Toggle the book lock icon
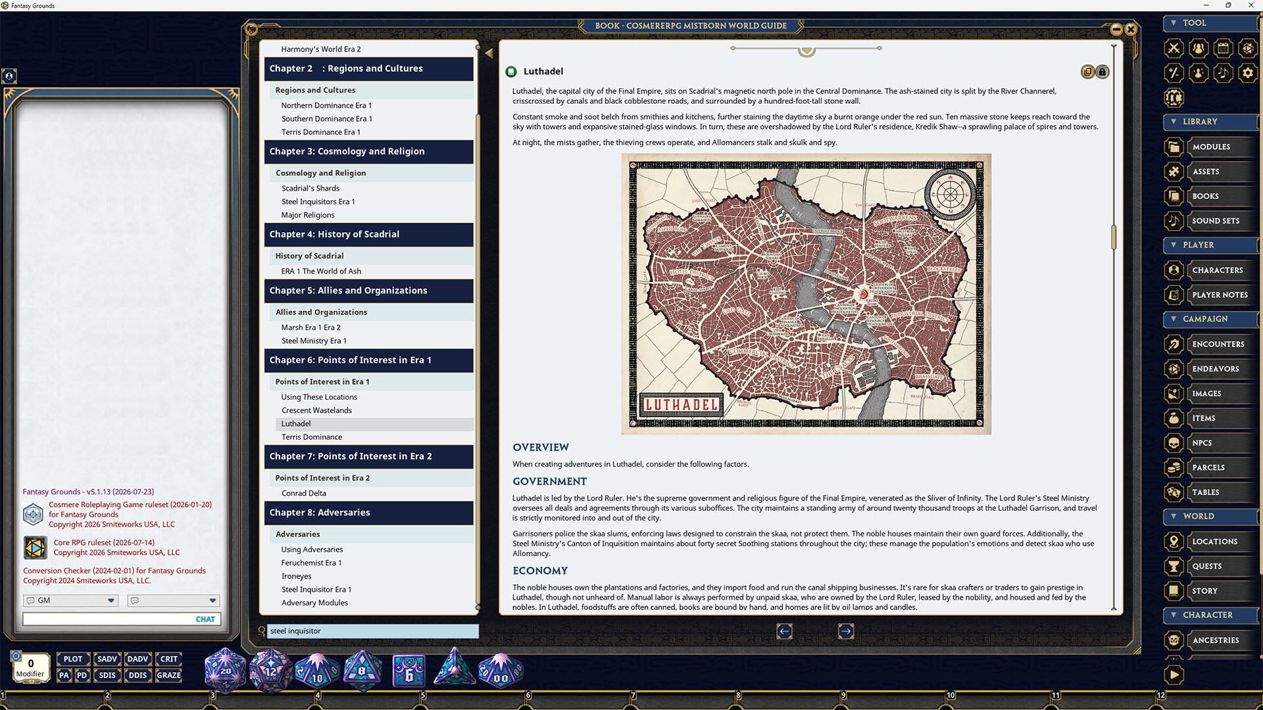Viewport: 1263px width, 710px height. pos(1102,72)
